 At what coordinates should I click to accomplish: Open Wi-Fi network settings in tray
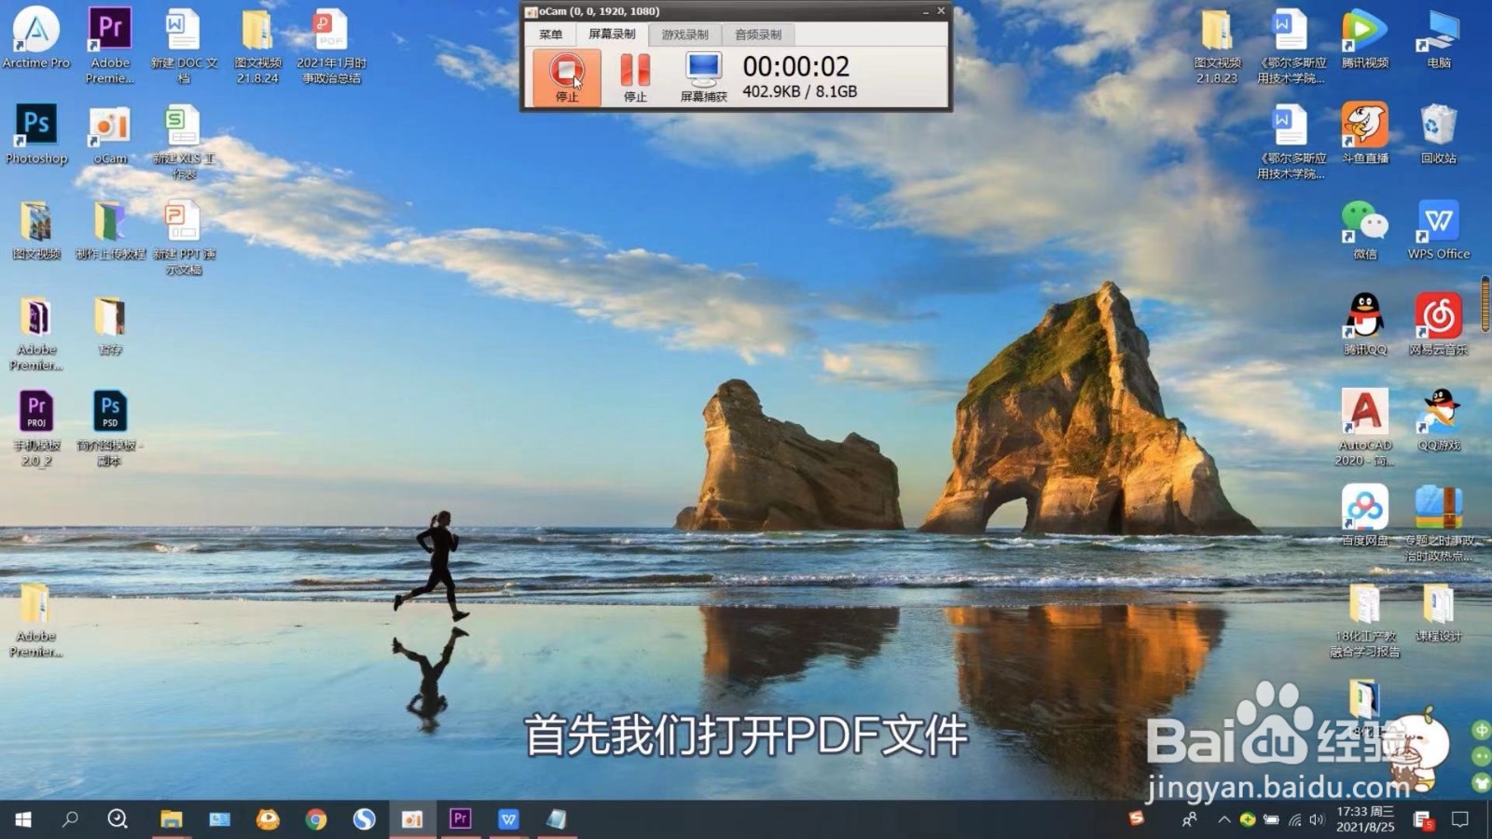[x=1294, y=819]
